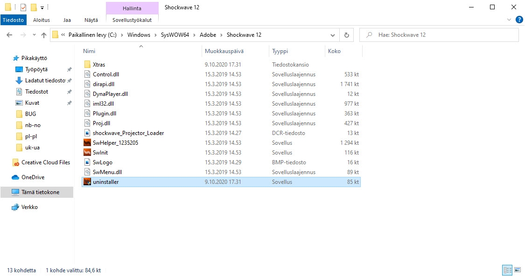This screenshot has width=525, height=276.
Task: Select the SwHelper_1235205 application icon
Action: pyautogui.click(x=87, y=142)
